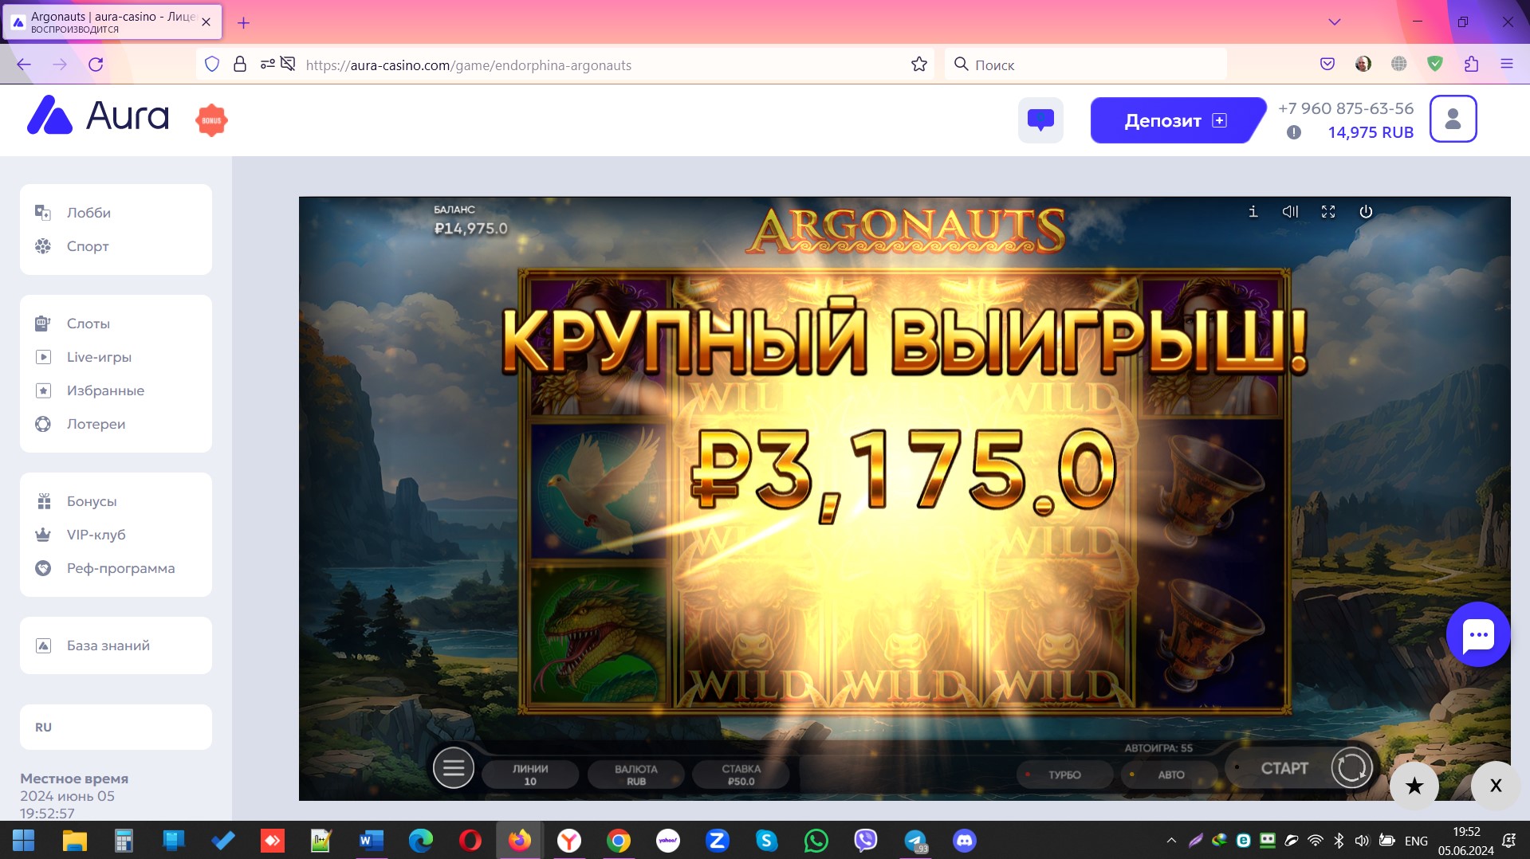The width and height of the screenshot is (1530, 859).
Task: Show game info via the i icon
Action: [1253, 211]
